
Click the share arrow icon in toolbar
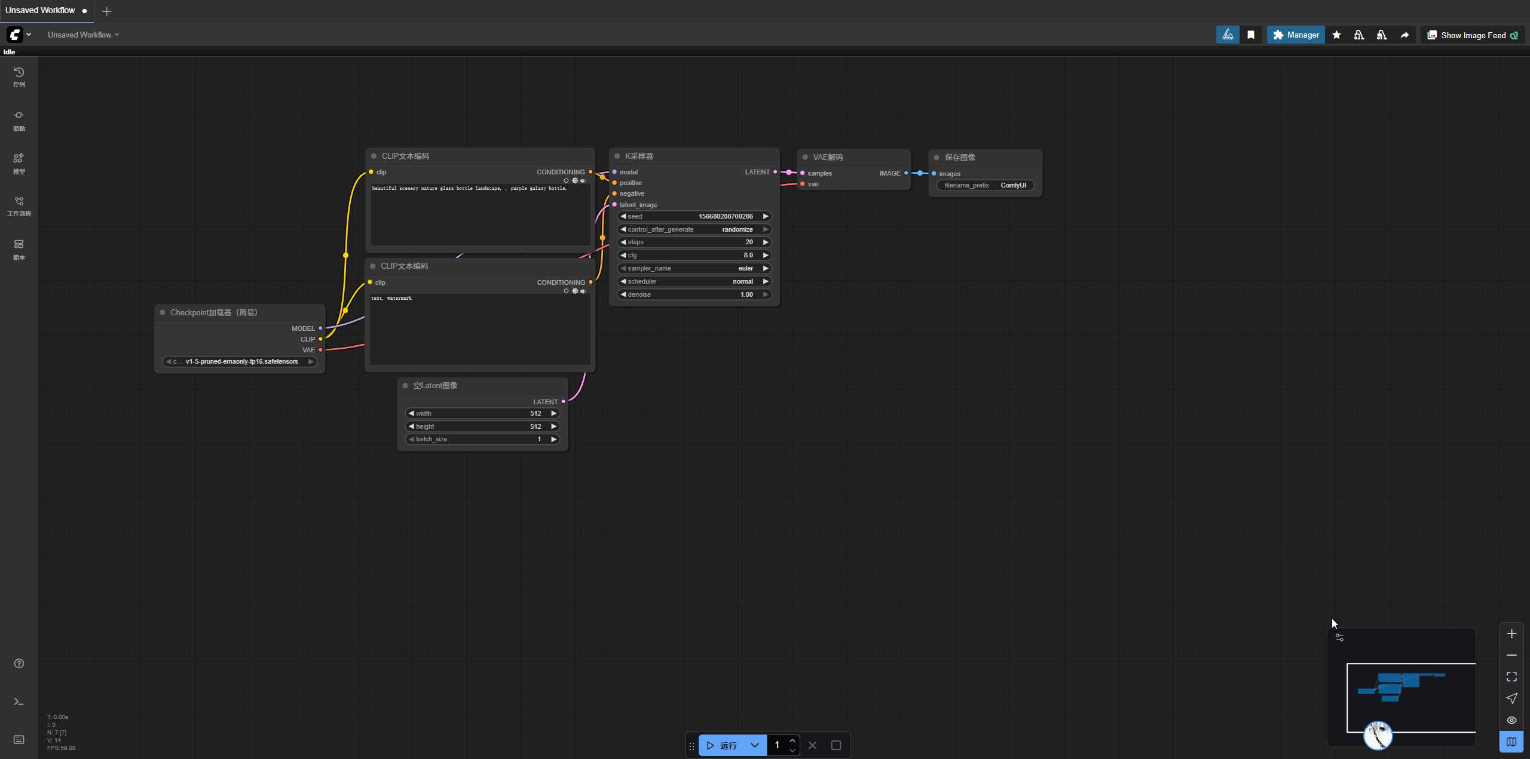click(1404, 35)
